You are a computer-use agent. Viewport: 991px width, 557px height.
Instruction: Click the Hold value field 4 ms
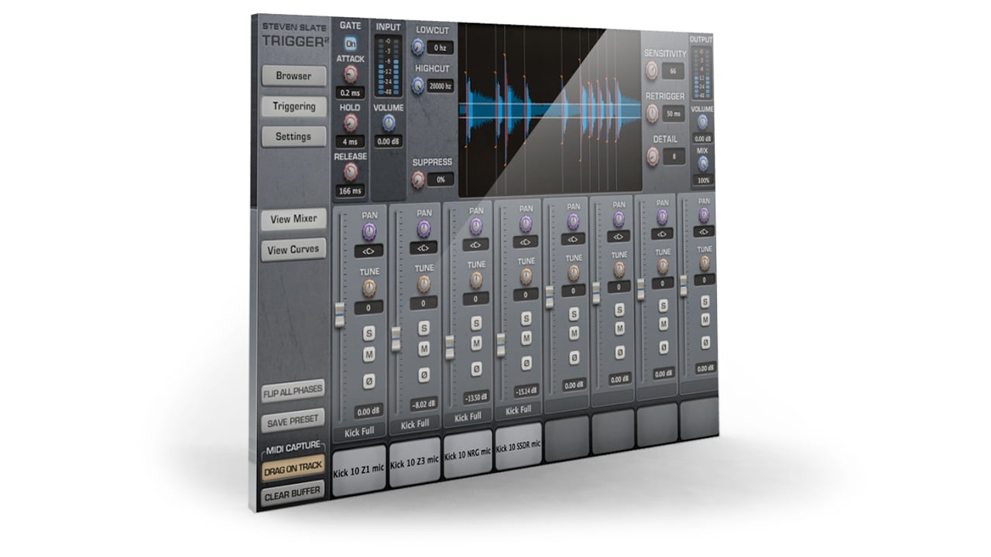coord(351,142)
